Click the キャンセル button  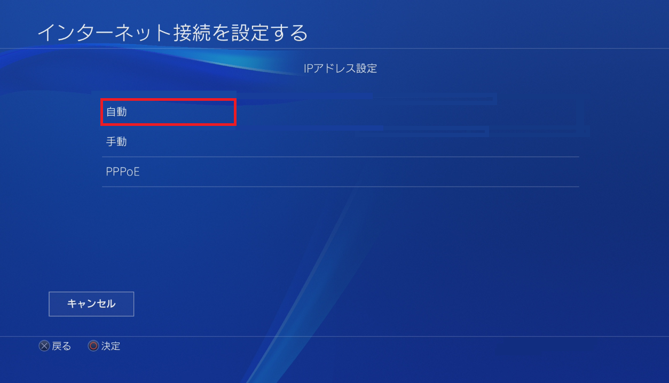coord(91,304)
